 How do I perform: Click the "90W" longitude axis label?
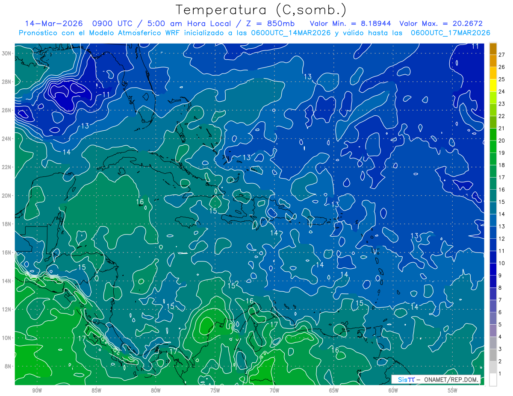point(37,390)
